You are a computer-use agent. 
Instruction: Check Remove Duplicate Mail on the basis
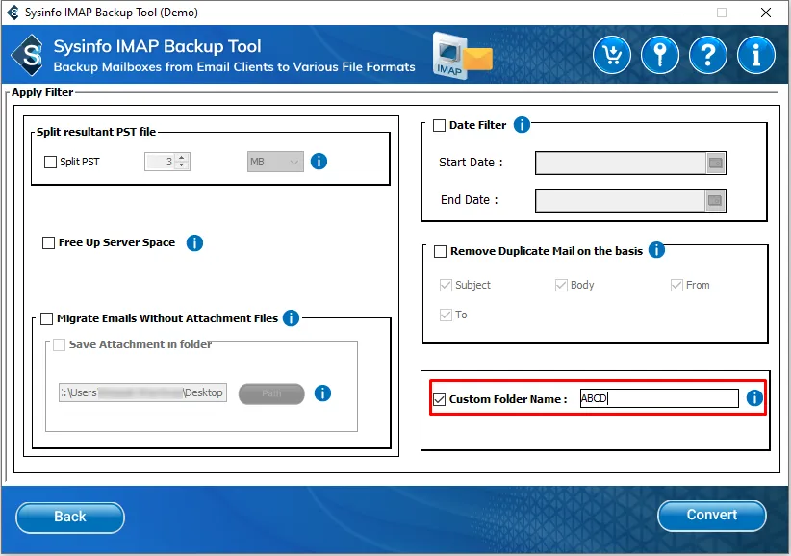click(x=441, y=251)
